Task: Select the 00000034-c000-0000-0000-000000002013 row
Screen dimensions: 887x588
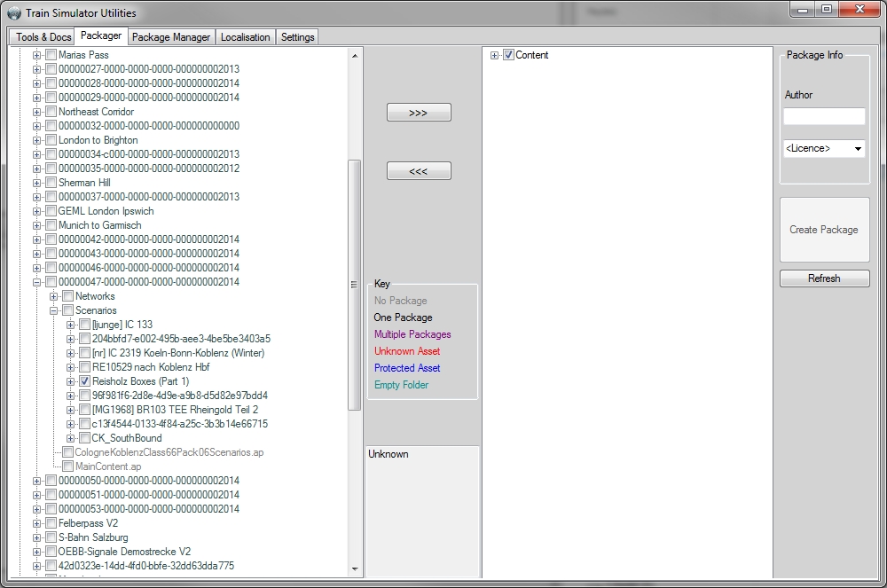Action: point(149,153)
